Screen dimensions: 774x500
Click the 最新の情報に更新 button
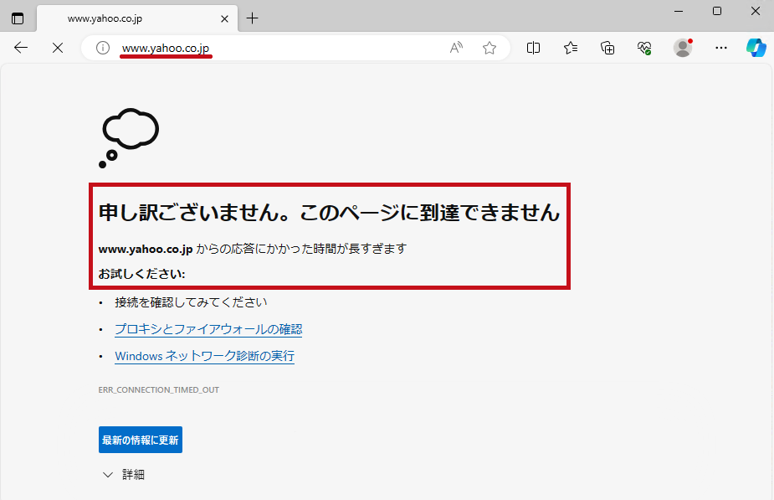(141, 440)
